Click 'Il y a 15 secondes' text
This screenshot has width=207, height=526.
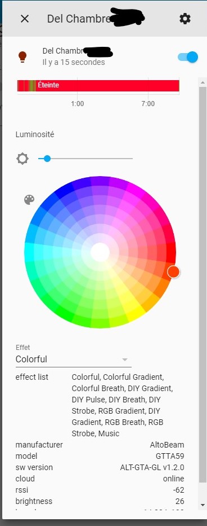(x=74, y=62)
